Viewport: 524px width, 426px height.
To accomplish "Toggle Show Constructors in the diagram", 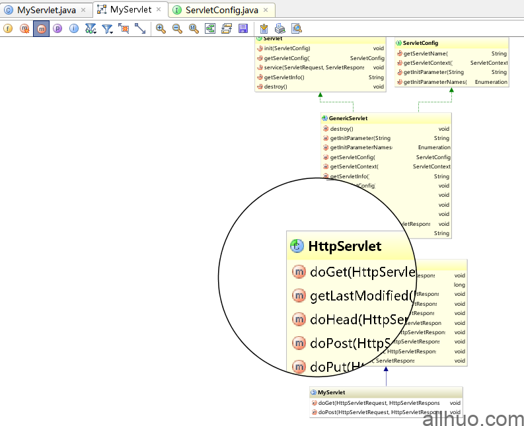I will point(25,28).
